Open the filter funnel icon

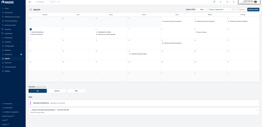pos(235,9)
